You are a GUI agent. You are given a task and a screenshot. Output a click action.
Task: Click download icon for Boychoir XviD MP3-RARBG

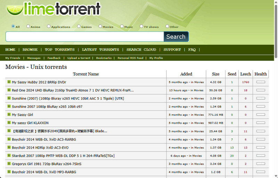[9, 172]
